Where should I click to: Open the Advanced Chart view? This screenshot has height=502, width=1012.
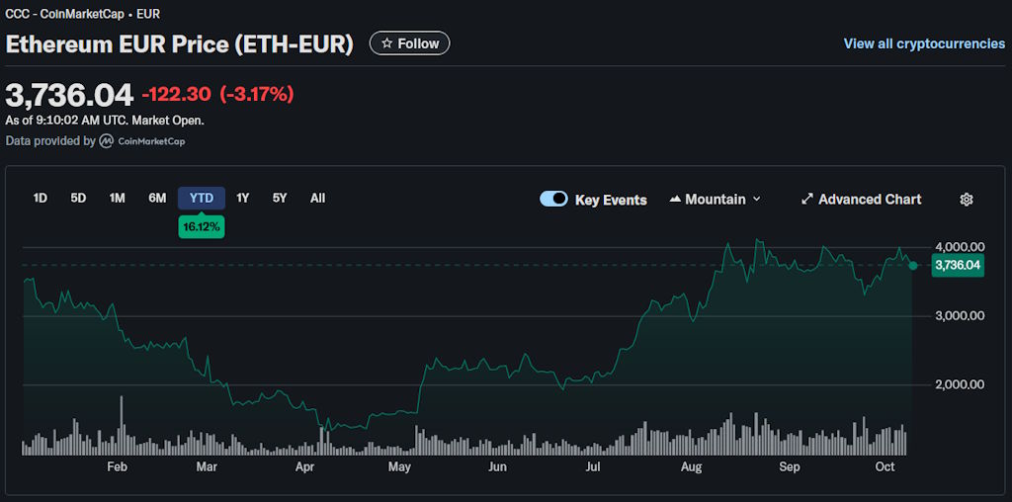click(870, 200)
